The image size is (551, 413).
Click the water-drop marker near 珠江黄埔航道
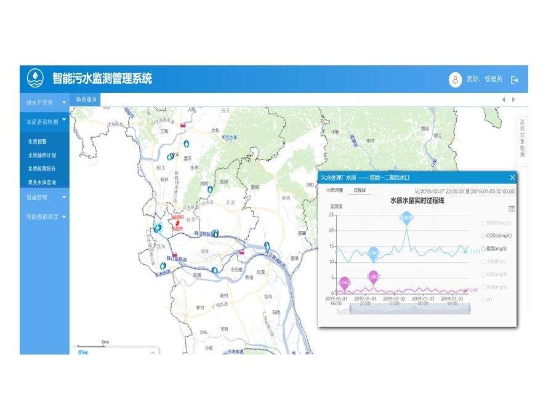coord(267,246)
